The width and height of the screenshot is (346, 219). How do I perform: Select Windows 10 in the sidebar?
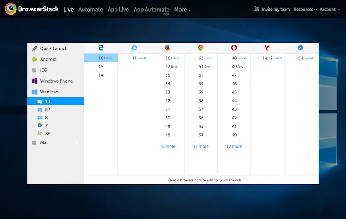(56, 101)
